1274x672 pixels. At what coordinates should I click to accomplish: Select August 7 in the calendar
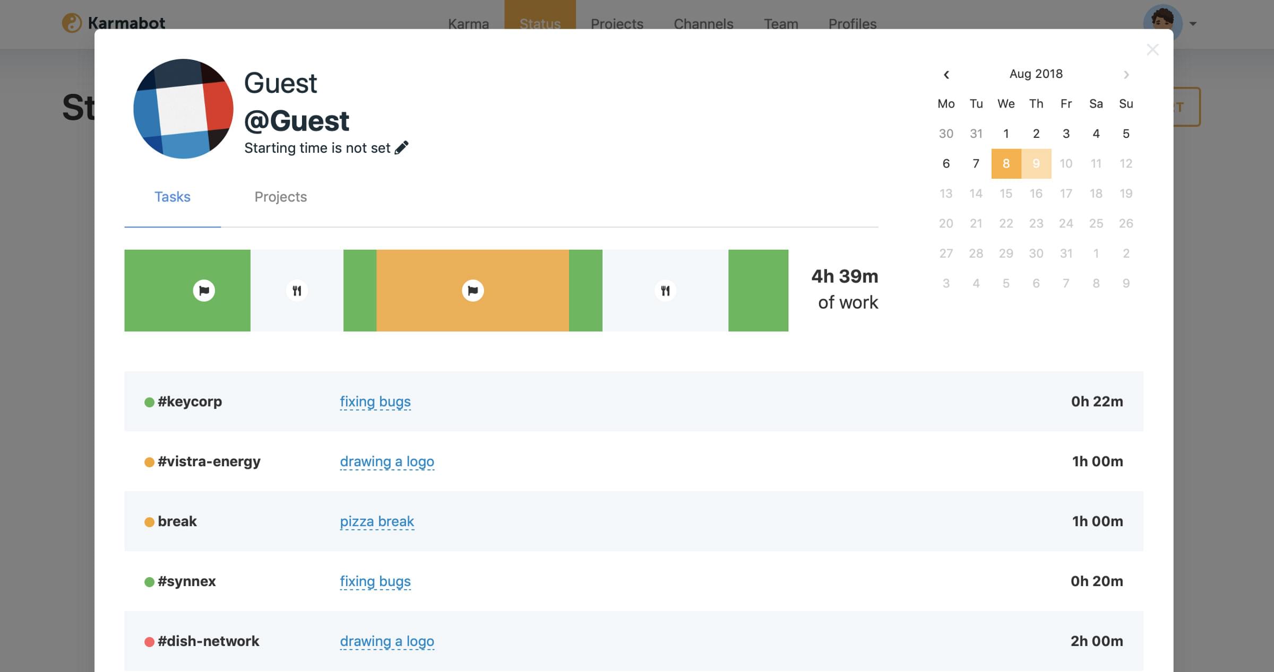pyautogui.click(x=976, y=163)
